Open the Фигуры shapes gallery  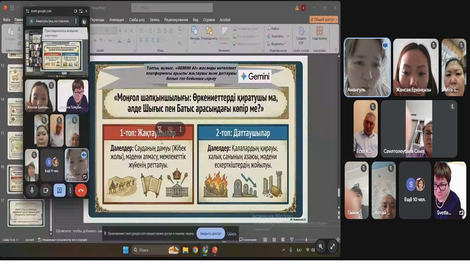(195, 33)
